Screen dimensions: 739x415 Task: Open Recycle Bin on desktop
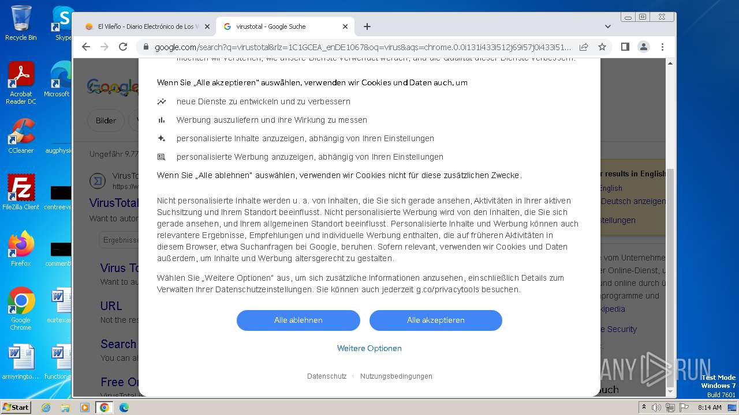21,23
